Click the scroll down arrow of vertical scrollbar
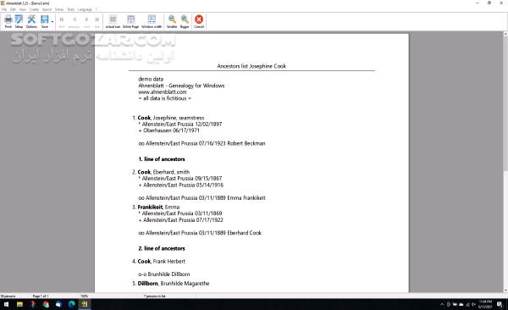Viewport: 508px width, 310px height. 505,291
